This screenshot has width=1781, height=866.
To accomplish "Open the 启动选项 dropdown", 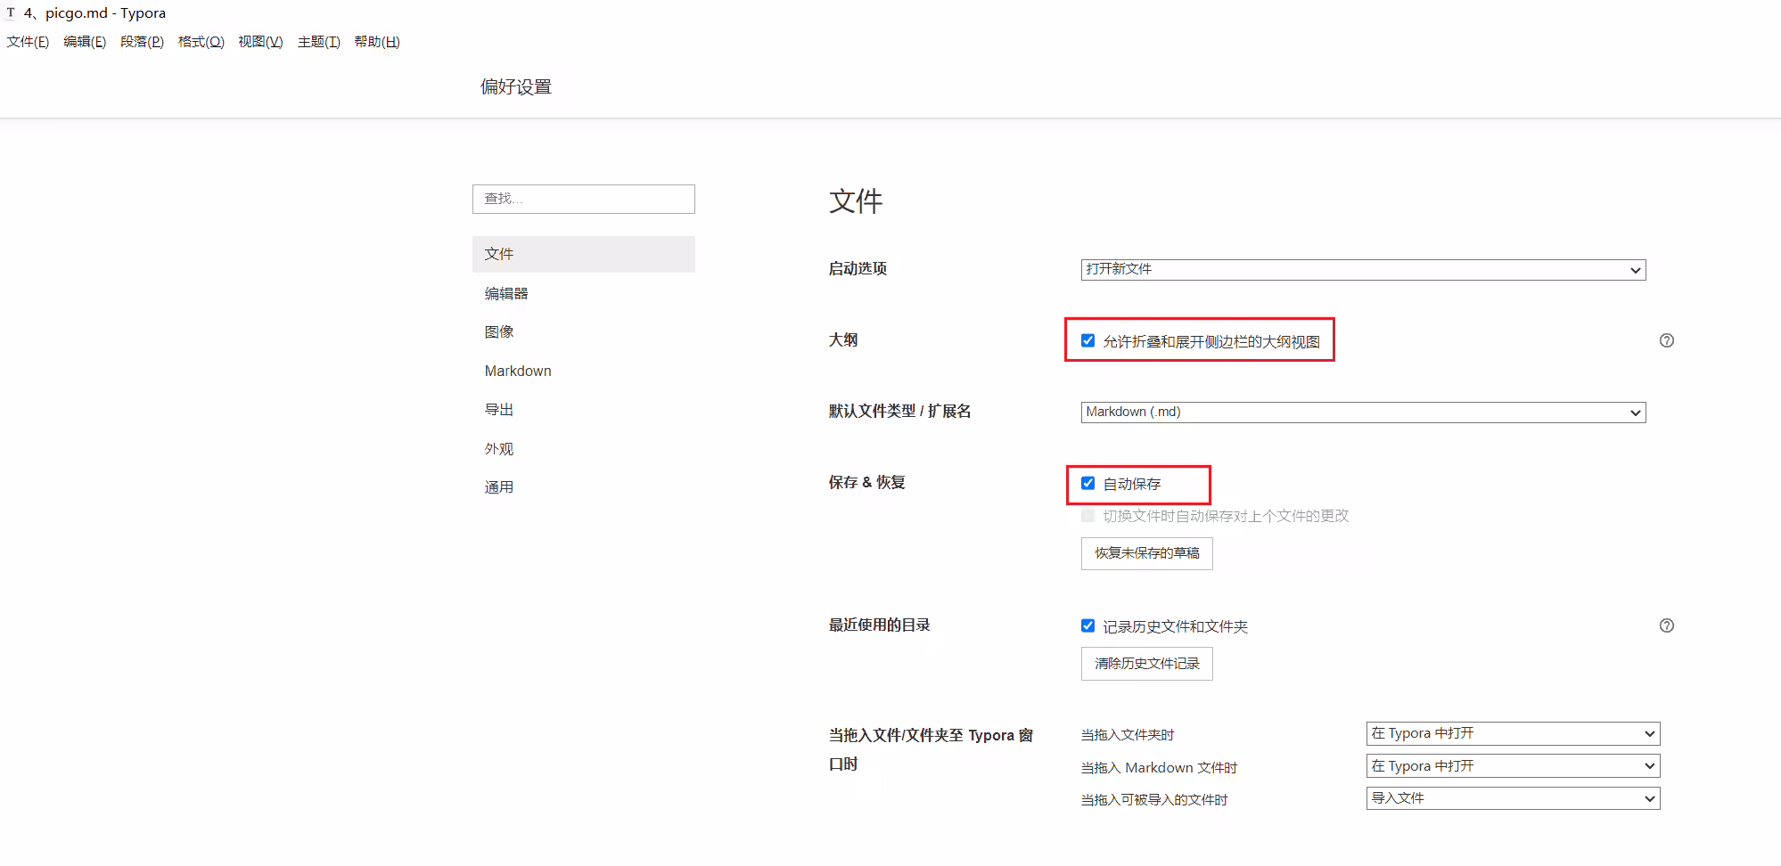I will pos(1363,269).
